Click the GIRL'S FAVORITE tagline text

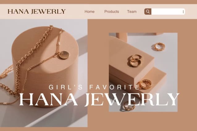tap(94, 87)
